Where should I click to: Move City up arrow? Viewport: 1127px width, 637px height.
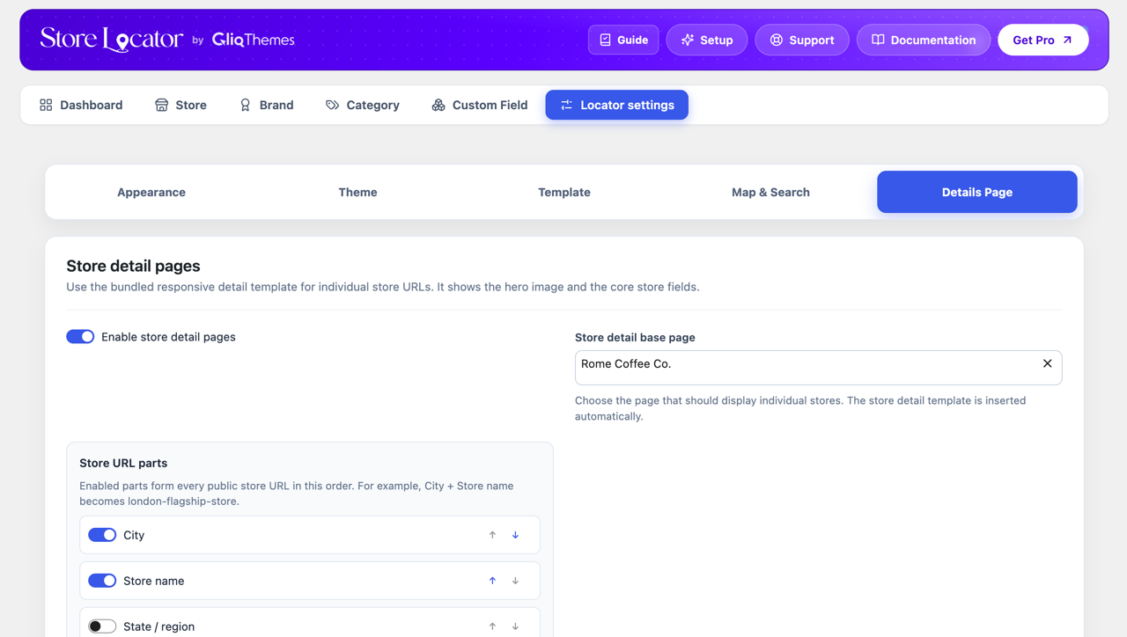coord(492,535)
